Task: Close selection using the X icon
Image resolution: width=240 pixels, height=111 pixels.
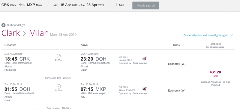Action: click(232, 35)
